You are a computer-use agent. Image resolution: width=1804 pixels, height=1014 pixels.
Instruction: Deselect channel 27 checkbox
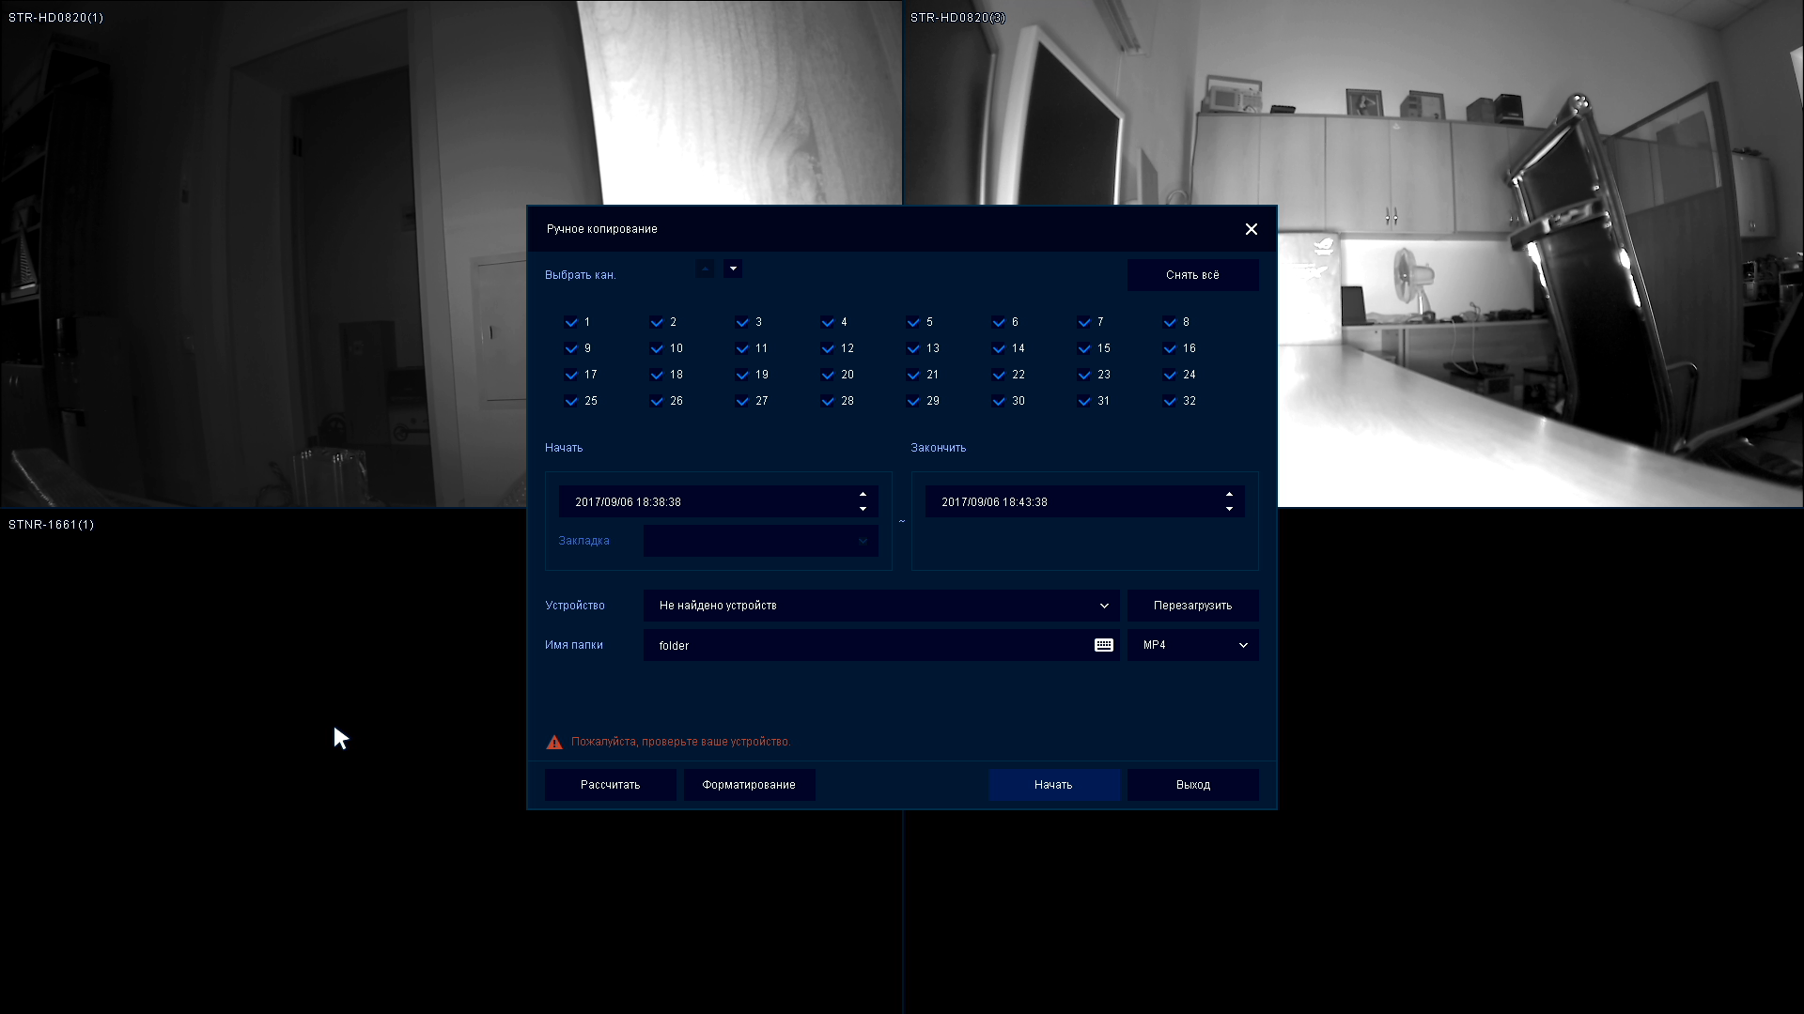coord(742,401)
